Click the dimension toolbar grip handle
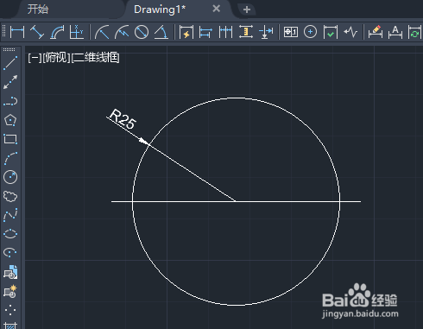Image resolution: width=423 pixels, height=329 pixels. 4,31
